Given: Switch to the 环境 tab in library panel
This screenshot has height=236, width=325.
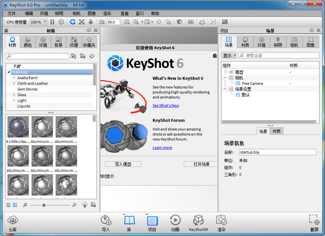Looking at the screenshot, I should point(43,42).
